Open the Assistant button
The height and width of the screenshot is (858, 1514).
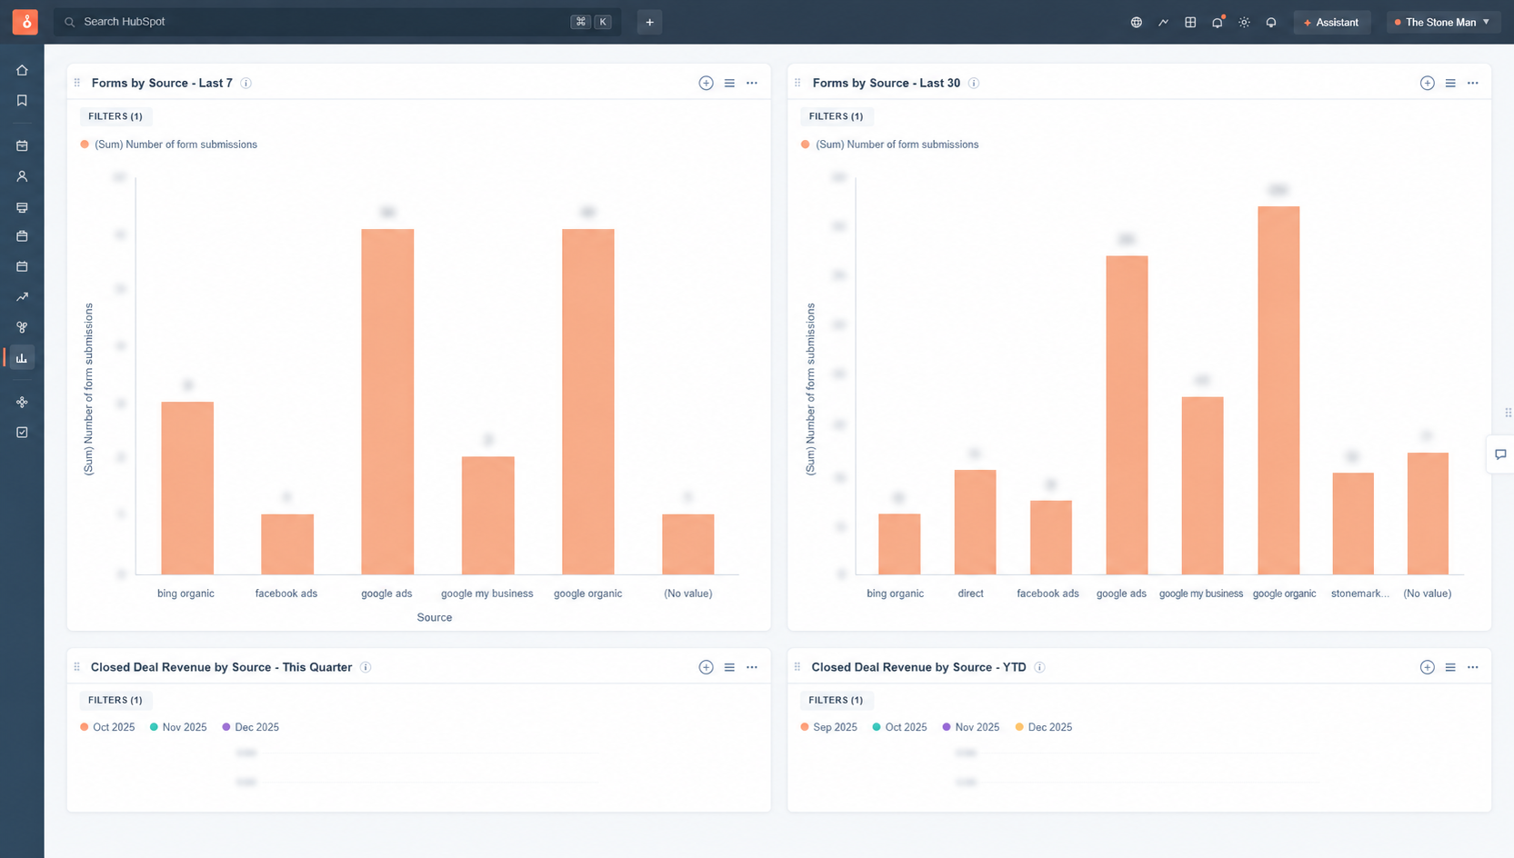point(1332,23)
